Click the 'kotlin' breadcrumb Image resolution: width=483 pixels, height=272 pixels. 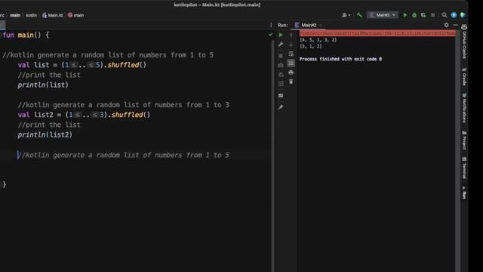31,15
